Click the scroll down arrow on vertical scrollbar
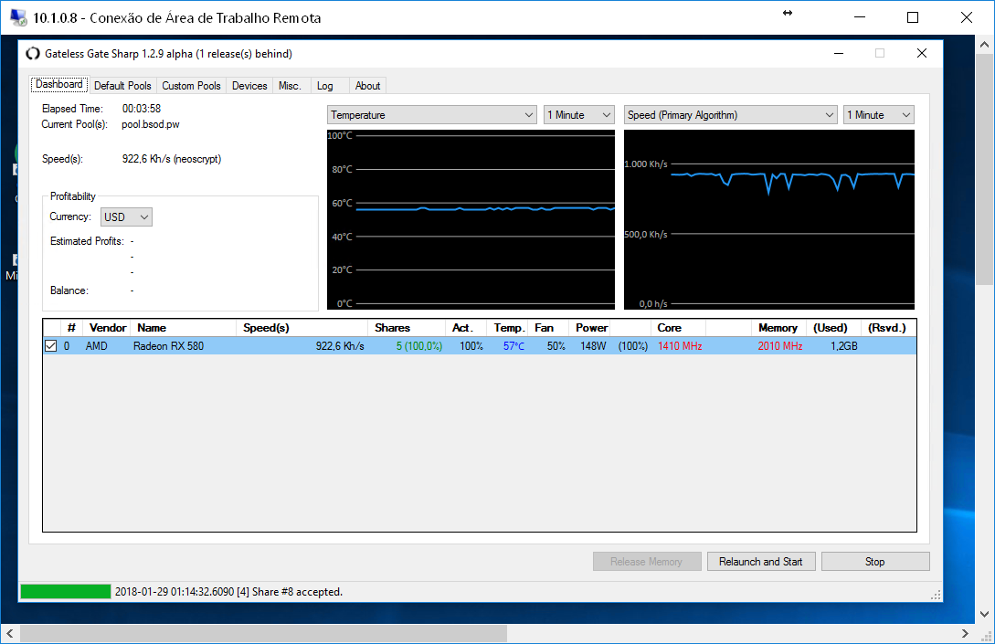This screenshot has height=644, width=995. coord(984,614)
